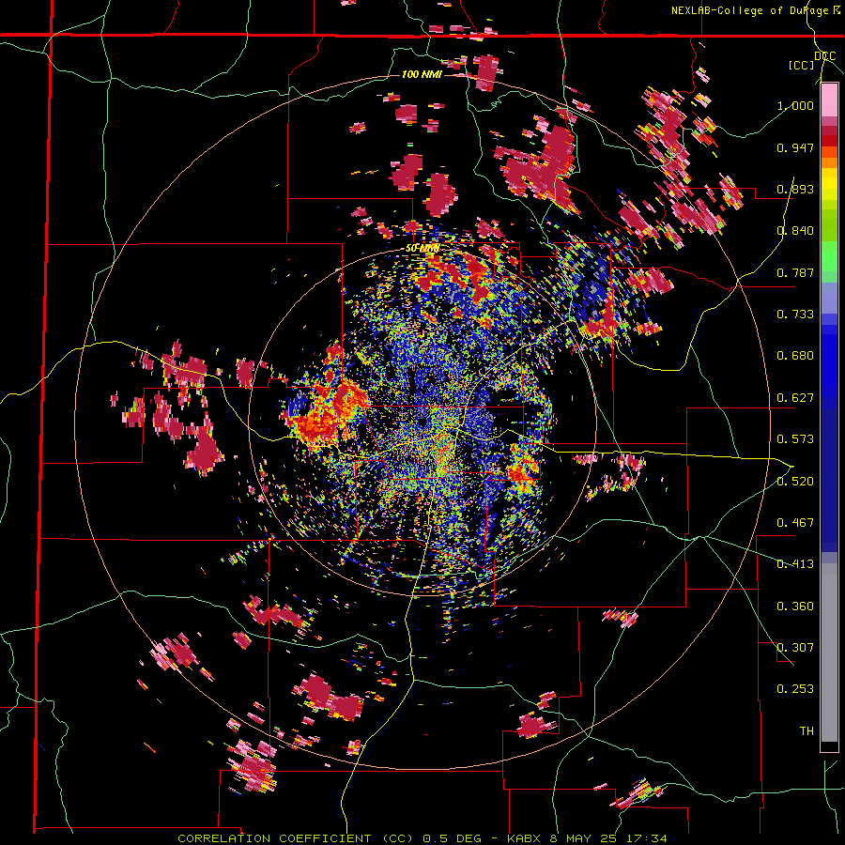Click the 0.733 scale value
This screenshot has height=845, width=845.
[x=795, y=315]
